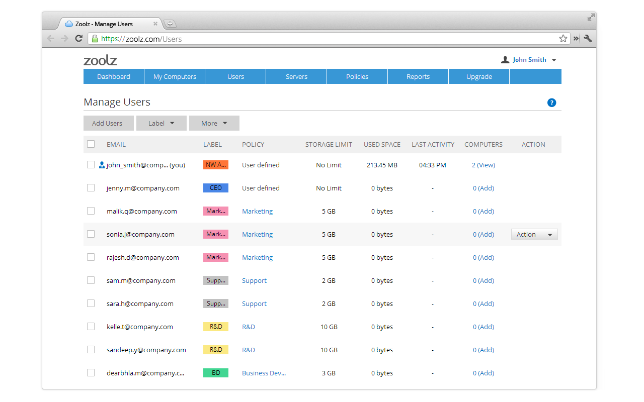
Task: Click Marketing policy link for sonia.j
Action: click(x=257, y=234)
